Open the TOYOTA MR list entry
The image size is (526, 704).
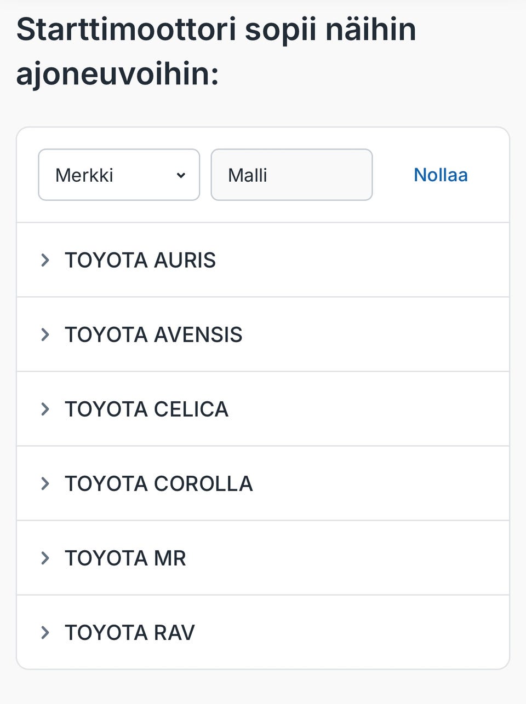click(x=125, y=558)
